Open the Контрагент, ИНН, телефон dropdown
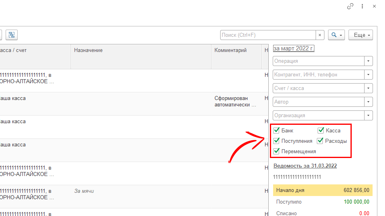This screenshot has width=385, height=216. pyautogui.click(x=368, y=75)
